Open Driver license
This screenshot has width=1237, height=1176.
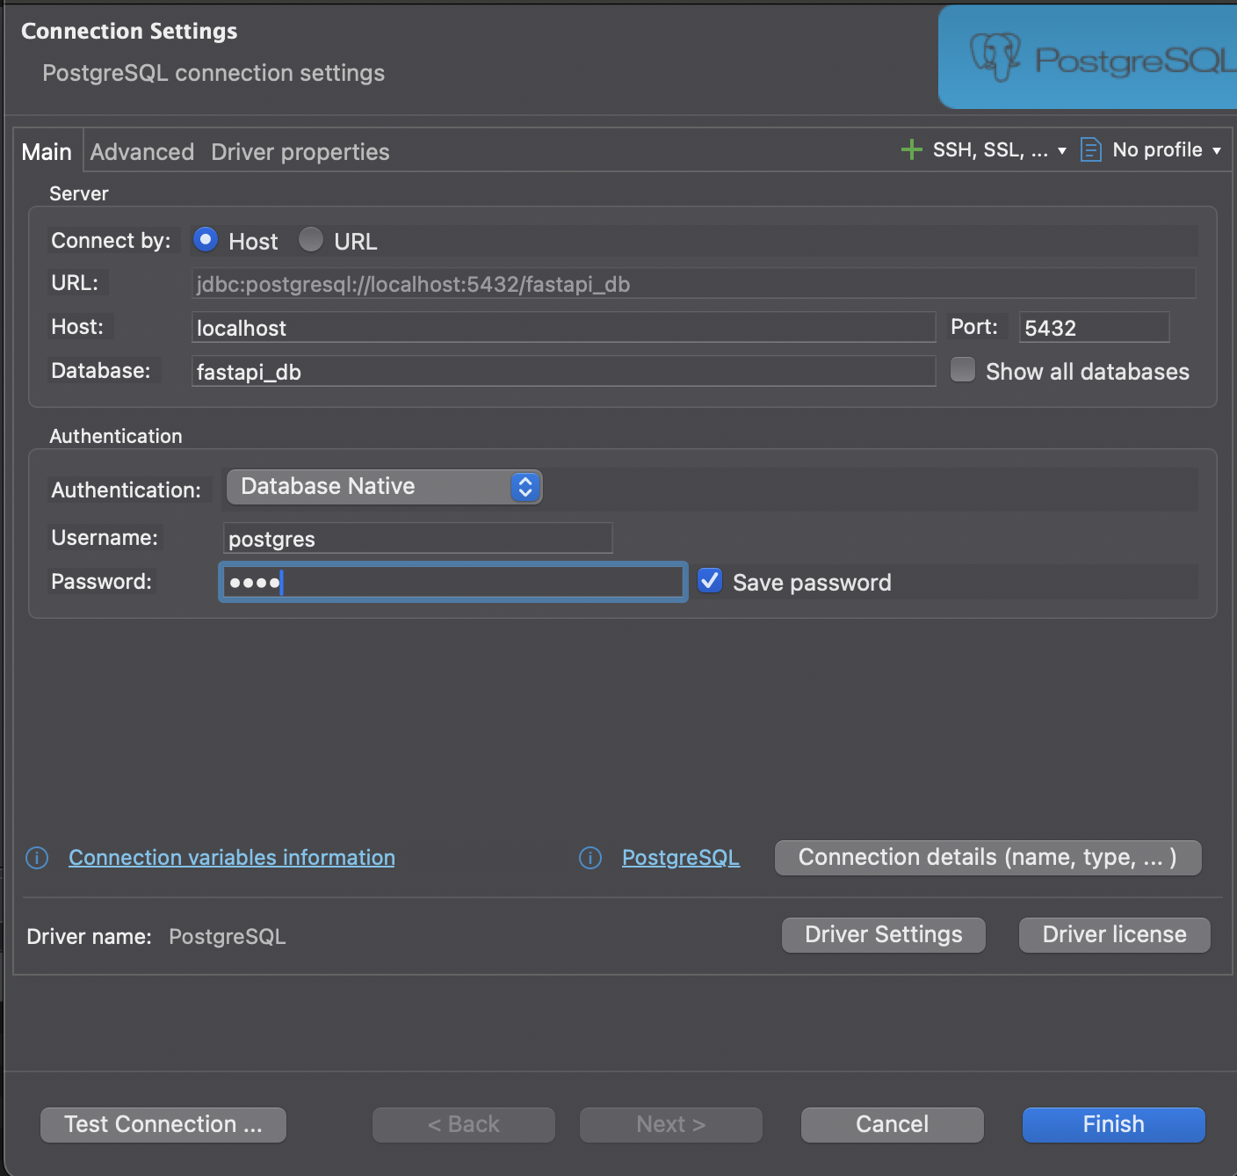pyautogui.click(x=1115, y=934)
